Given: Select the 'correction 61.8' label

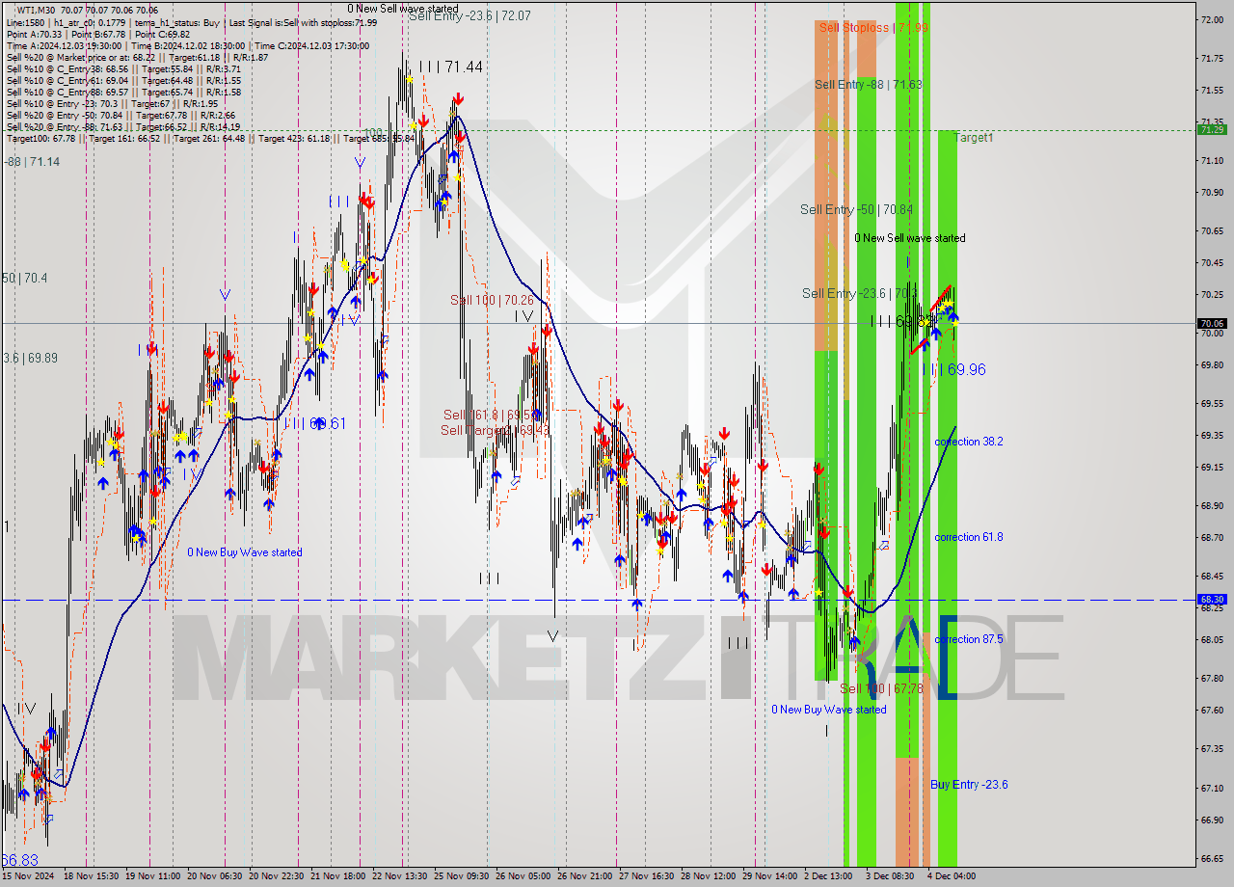Looking at the screenshot, I should [x=969, y=537].
